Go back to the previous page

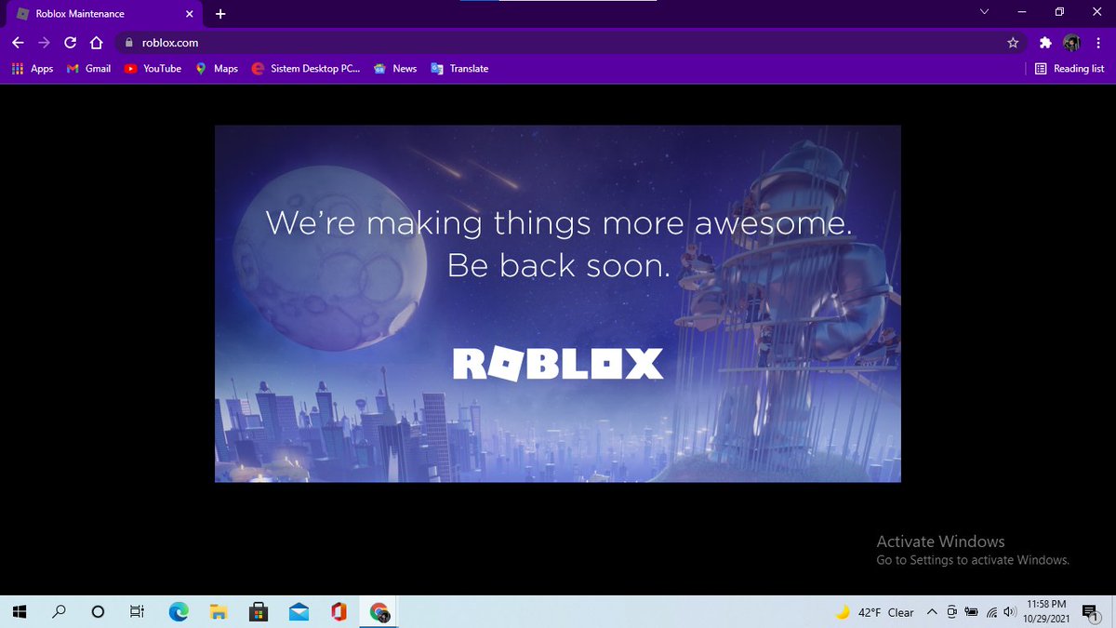18,43
